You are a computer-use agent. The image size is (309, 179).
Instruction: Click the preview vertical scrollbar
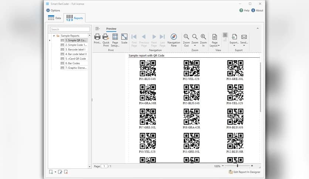point(261,87)
